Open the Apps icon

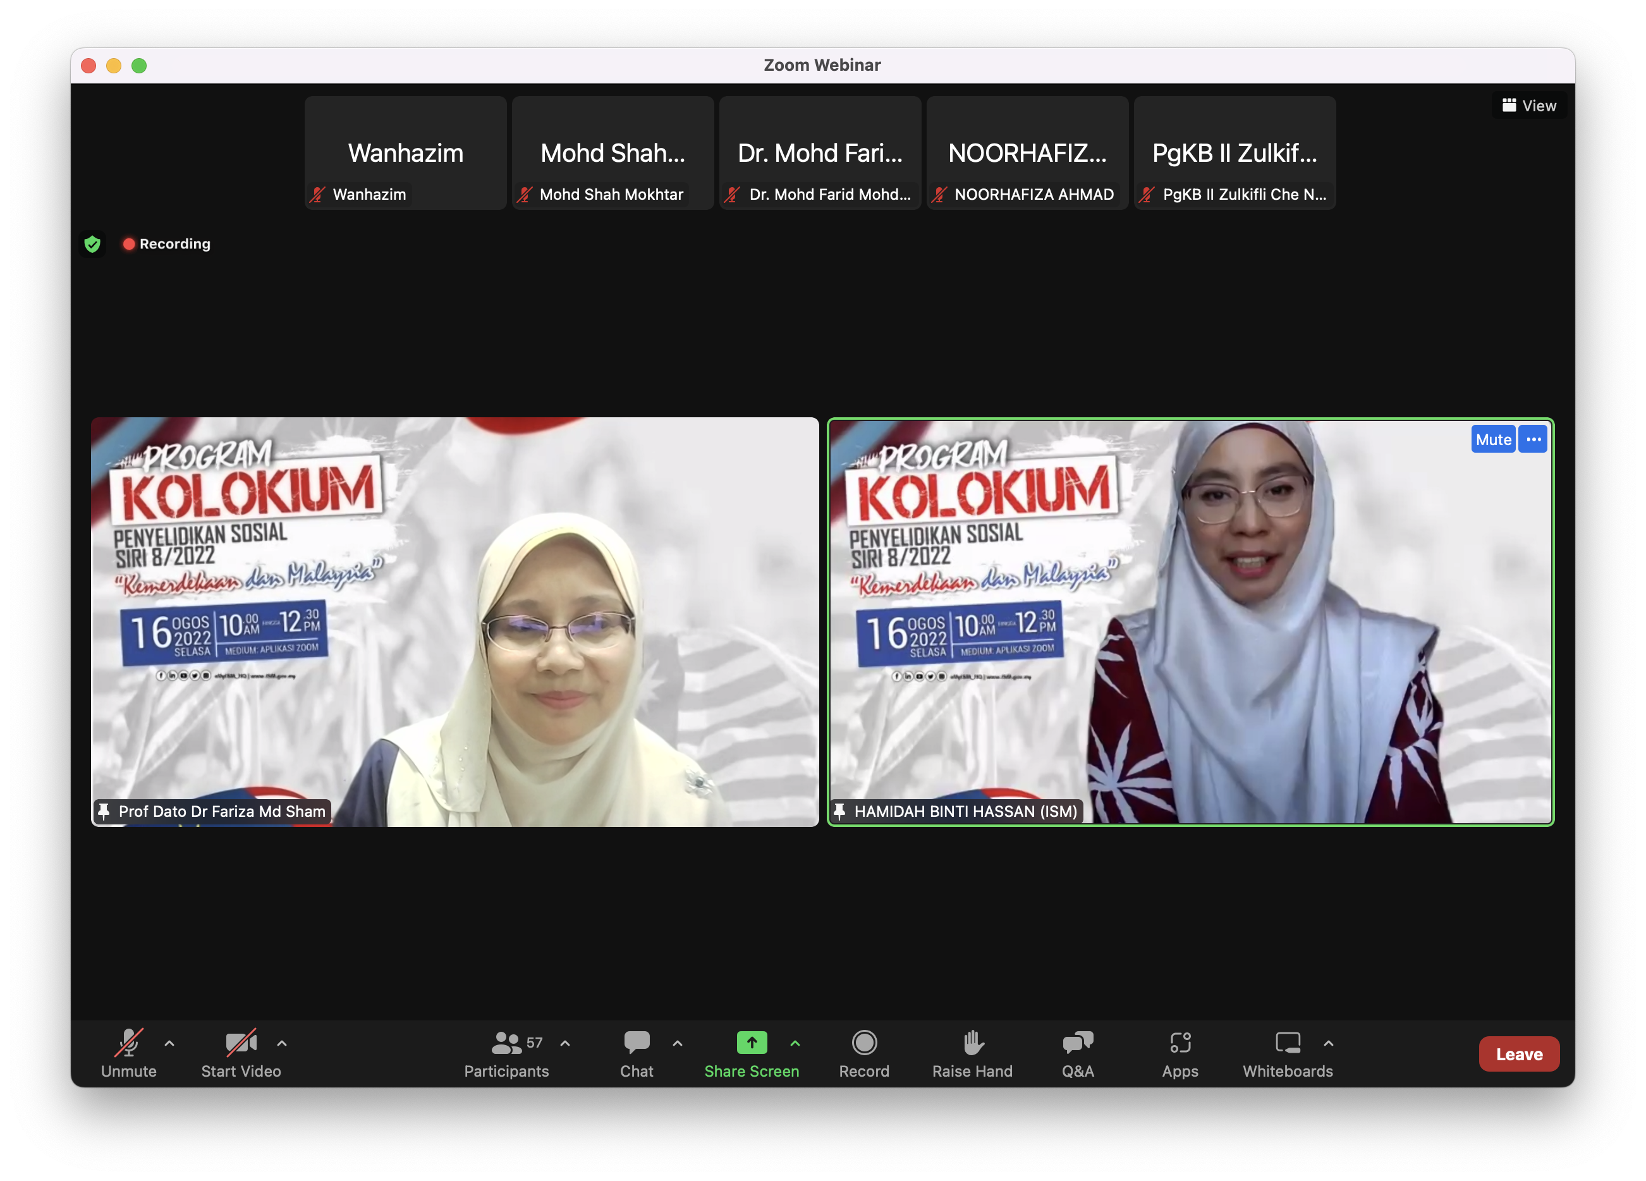[x=1180, y=1043]
